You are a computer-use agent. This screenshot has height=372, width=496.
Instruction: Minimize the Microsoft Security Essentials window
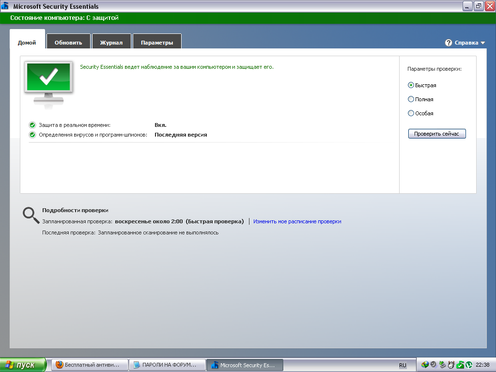coord(467,6)
